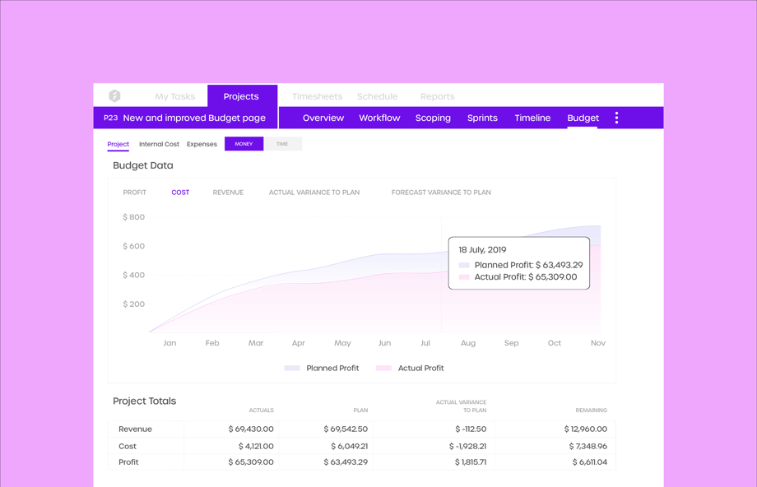Open the project Overview section
Screen dimensions: 757x487
(323, 118)
